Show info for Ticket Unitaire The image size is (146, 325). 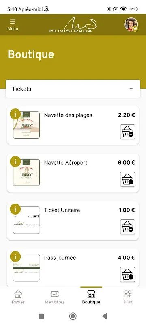click(15, 209)
